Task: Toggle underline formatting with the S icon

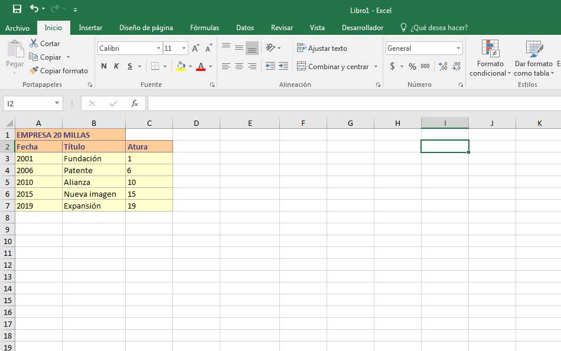Action: [131, 66]
